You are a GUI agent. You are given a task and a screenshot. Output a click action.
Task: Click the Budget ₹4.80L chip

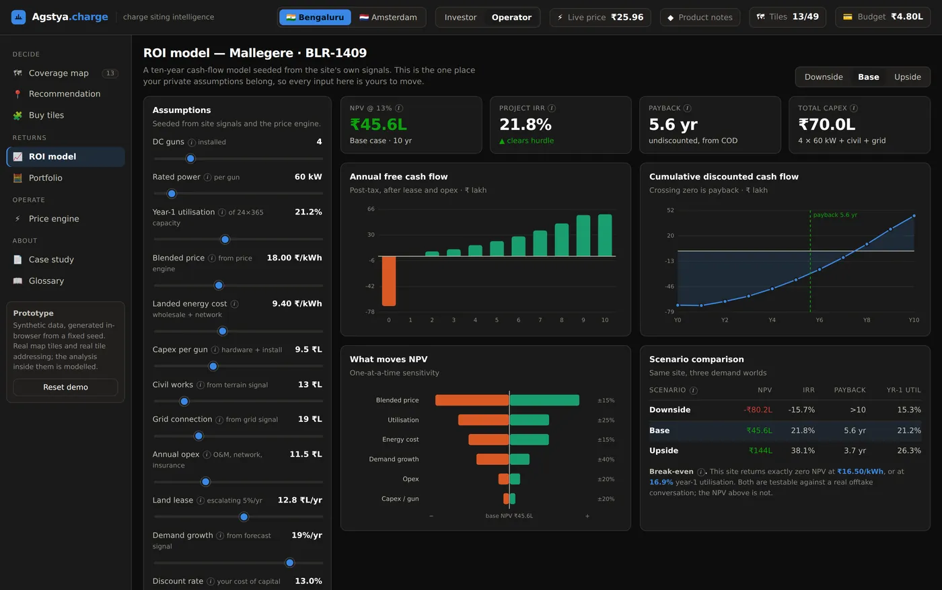tap(883, 17)
